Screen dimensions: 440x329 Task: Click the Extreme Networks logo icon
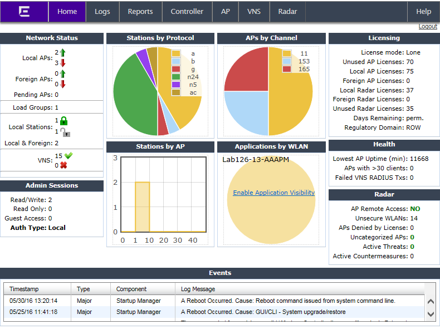24,11
